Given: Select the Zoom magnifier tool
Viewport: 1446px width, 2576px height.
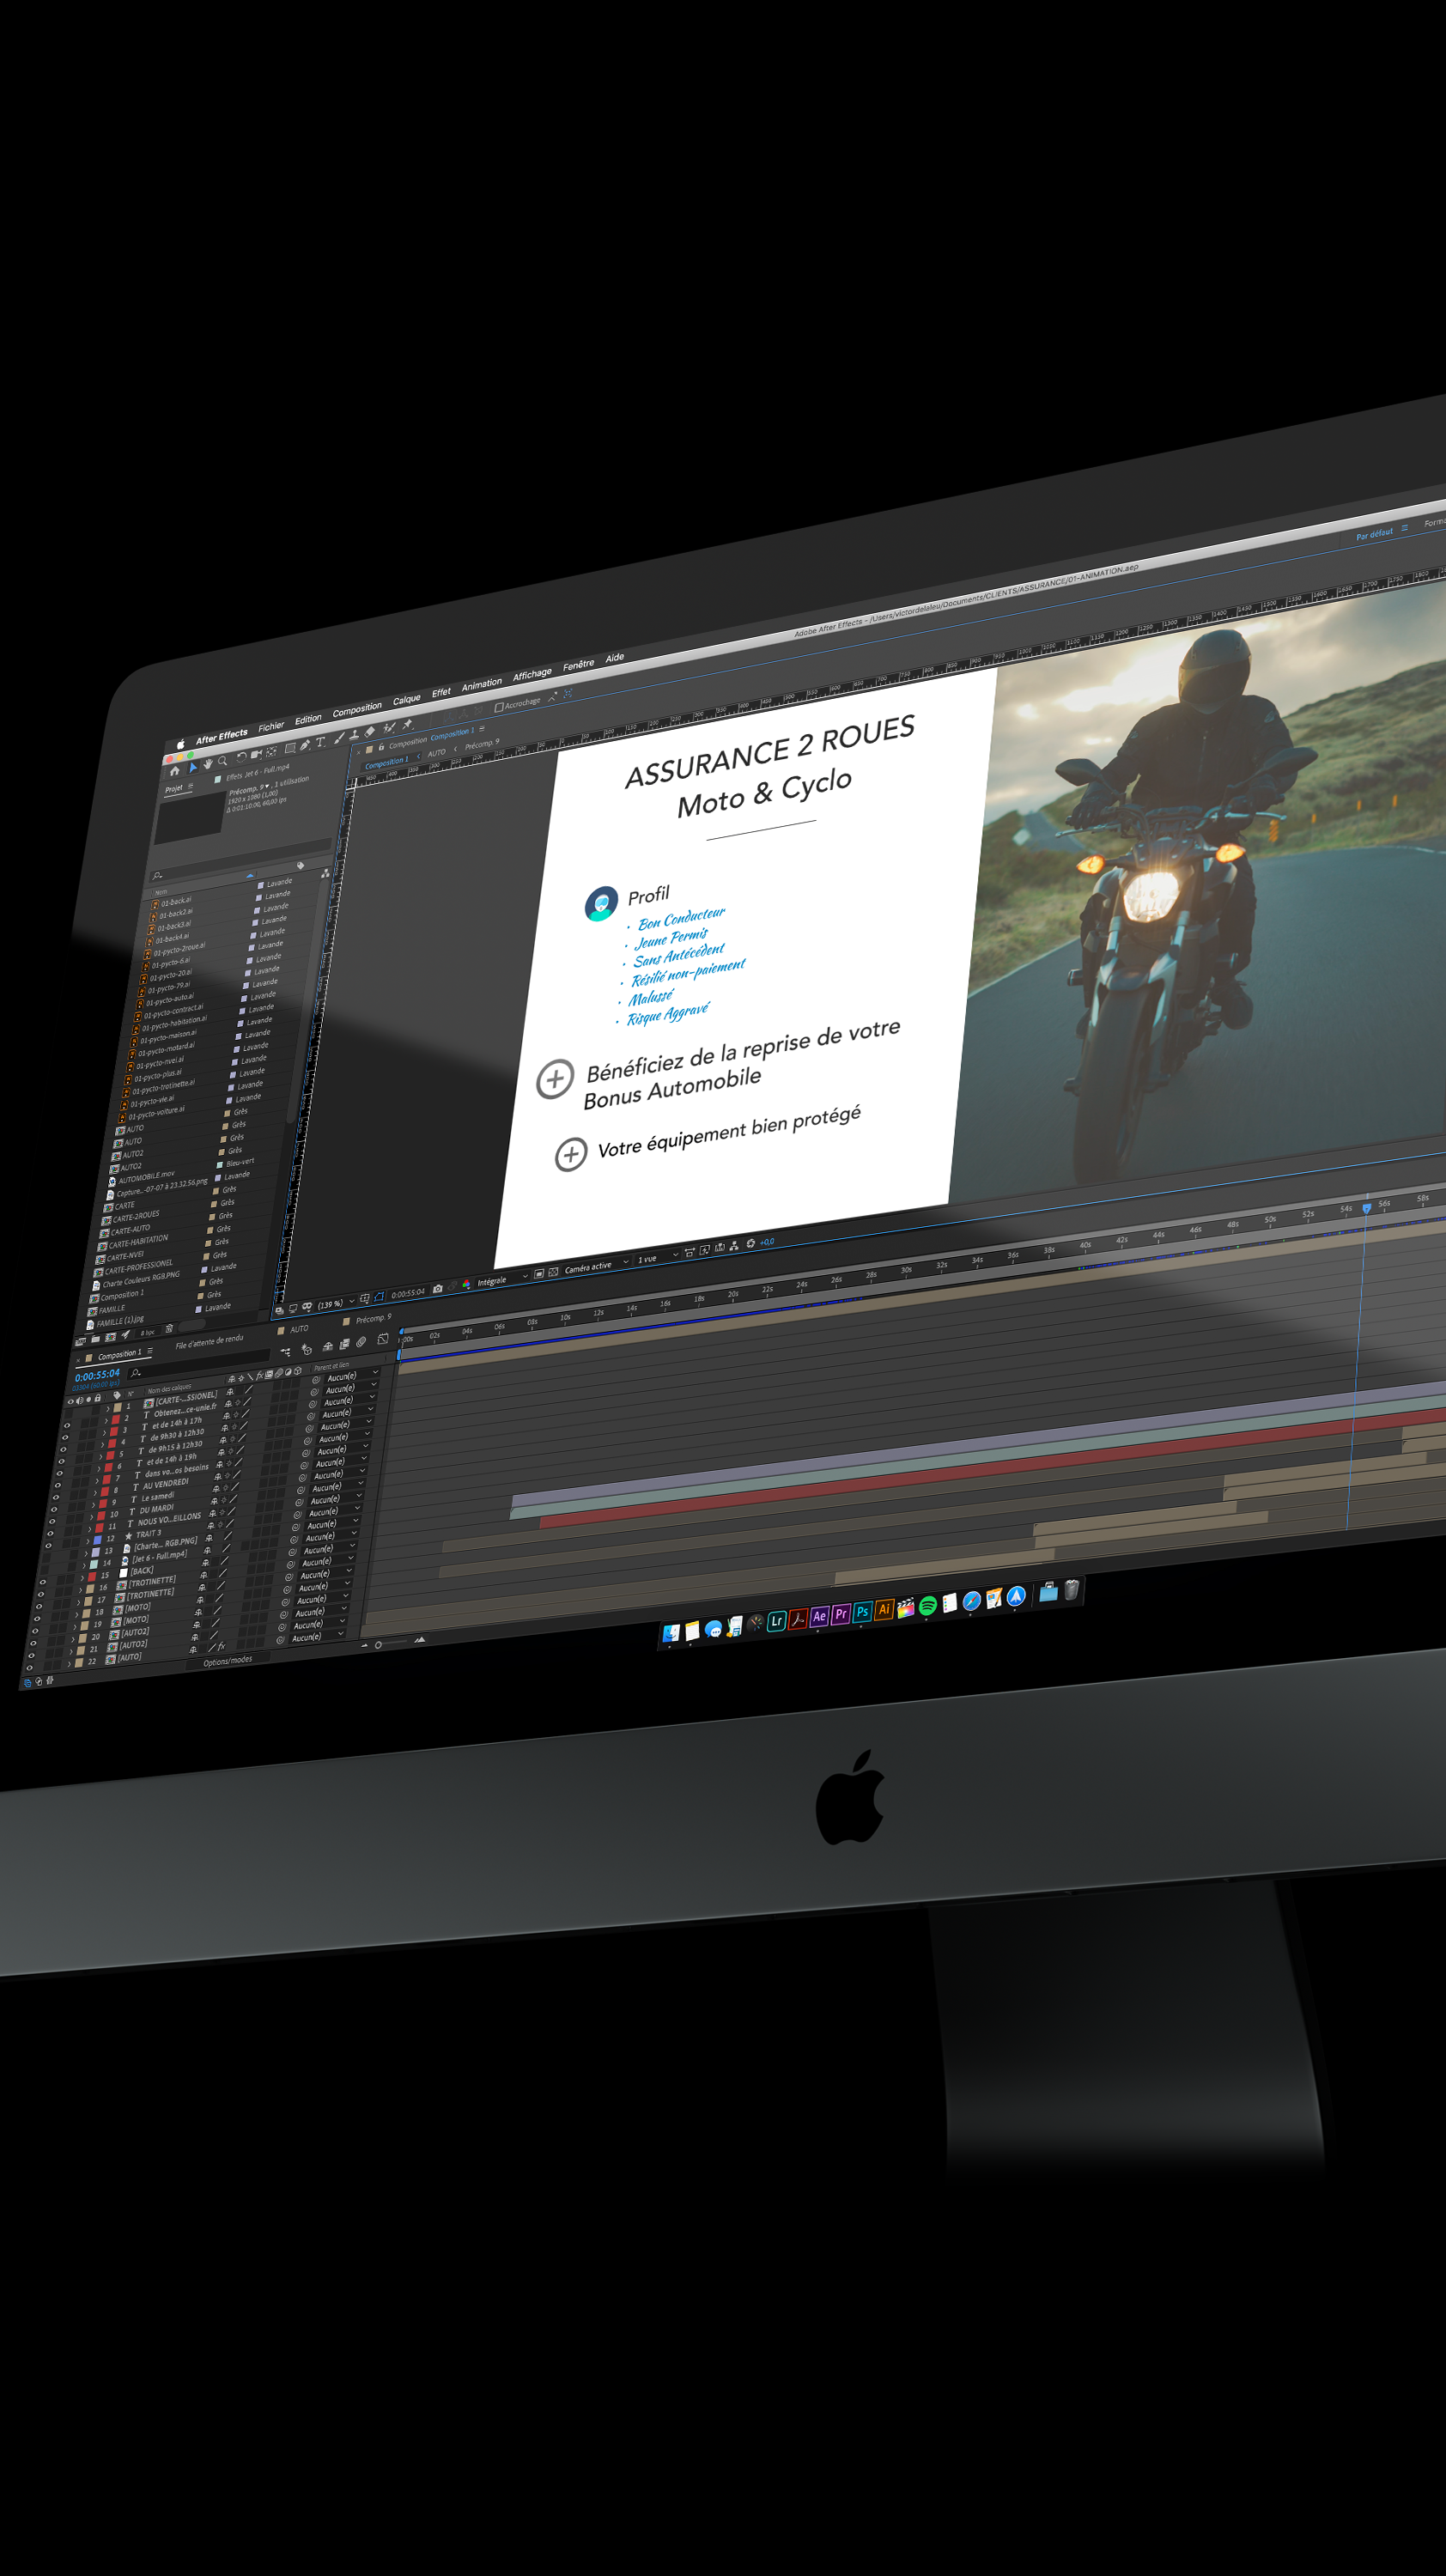Looking at the screenshot, I should [222, 761].
